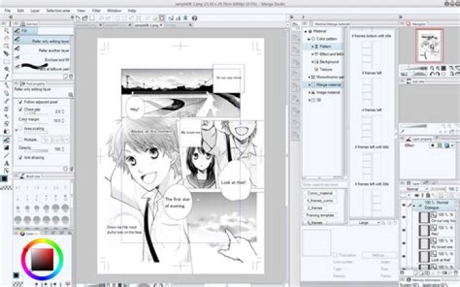Hide the 'Look at that' layer
This screenshot has height=287, width=460.
pos(404,256)
